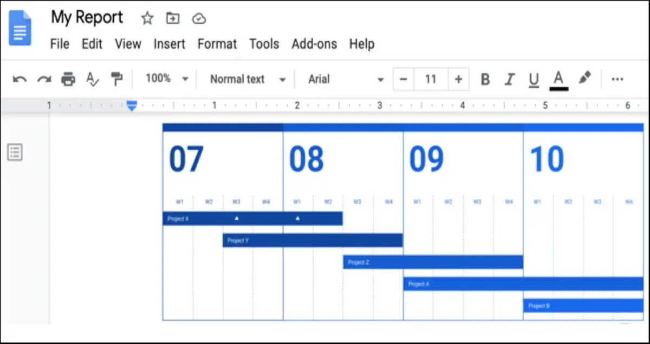Click the Undo arrow icon
The image size is (650, 344).
point(19,80)
